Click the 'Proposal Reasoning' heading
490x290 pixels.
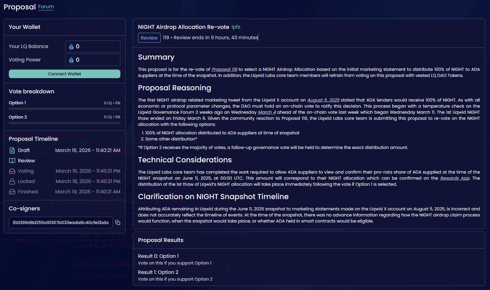pos(175,88)
